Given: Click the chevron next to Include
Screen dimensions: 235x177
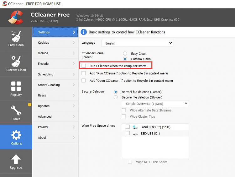Looking at the screenshot, I should point(74,53).
